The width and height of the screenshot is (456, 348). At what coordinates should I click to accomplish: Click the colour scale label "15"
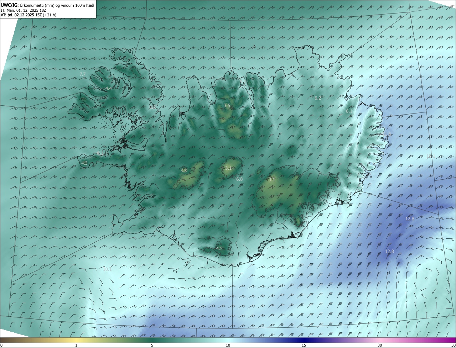tap(304, 345)
